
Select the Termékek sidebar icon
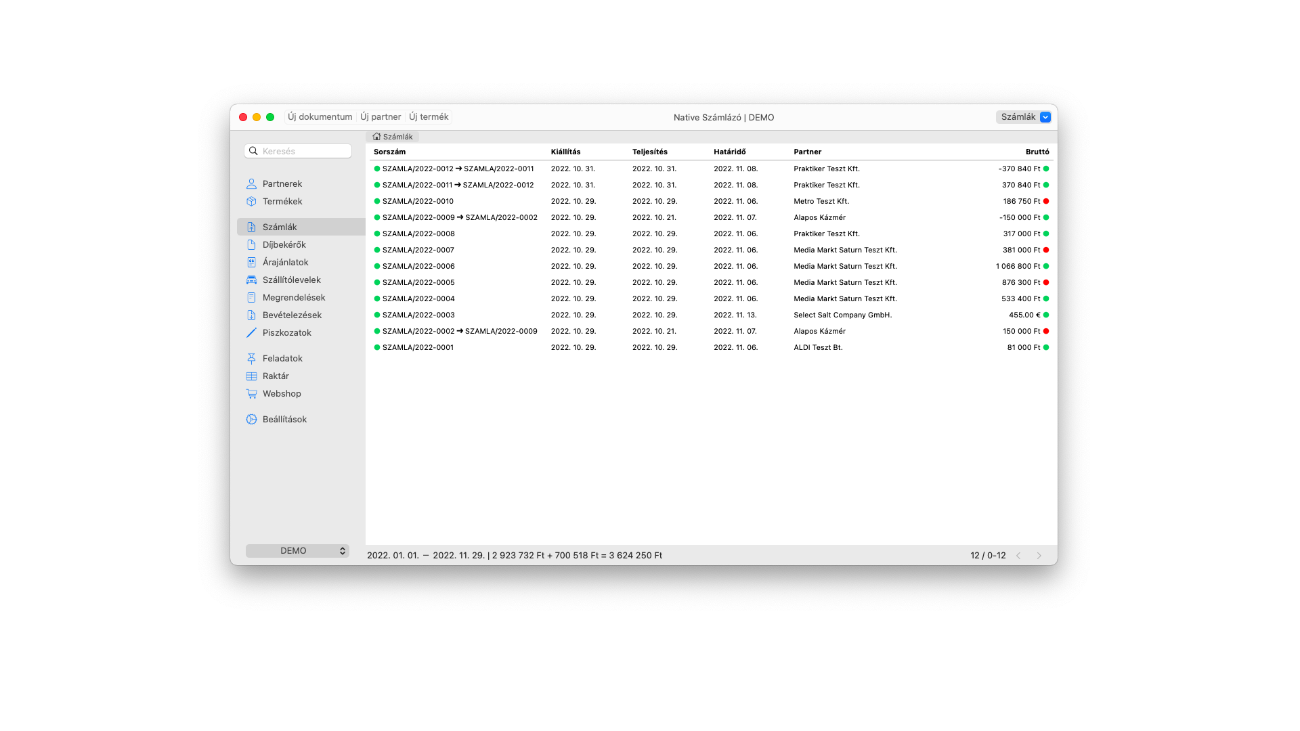pos(251,201)
